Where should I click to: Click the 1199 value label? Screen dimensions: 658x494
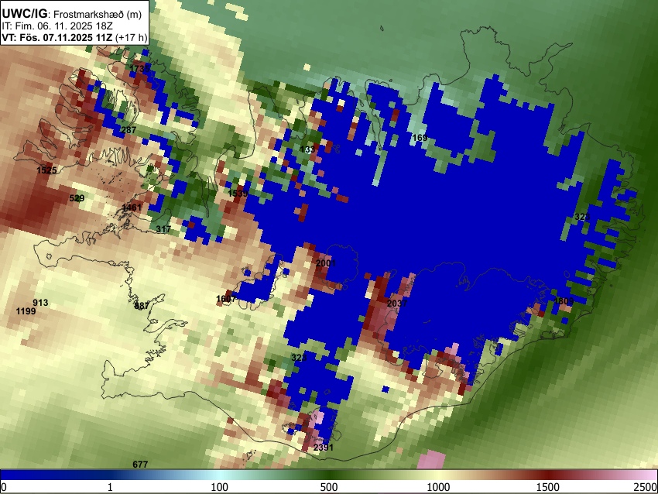tap(26, 311)
